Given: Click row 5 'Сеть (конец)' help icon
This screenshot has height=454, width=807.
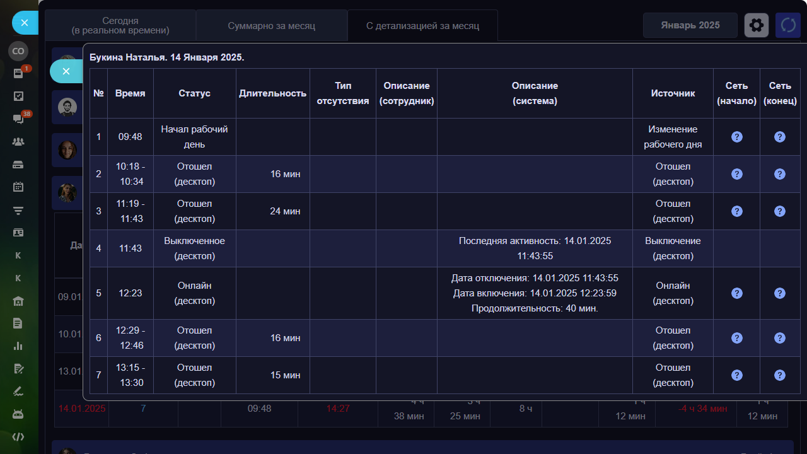Looking at the screenshot, I should coord(779,293).
